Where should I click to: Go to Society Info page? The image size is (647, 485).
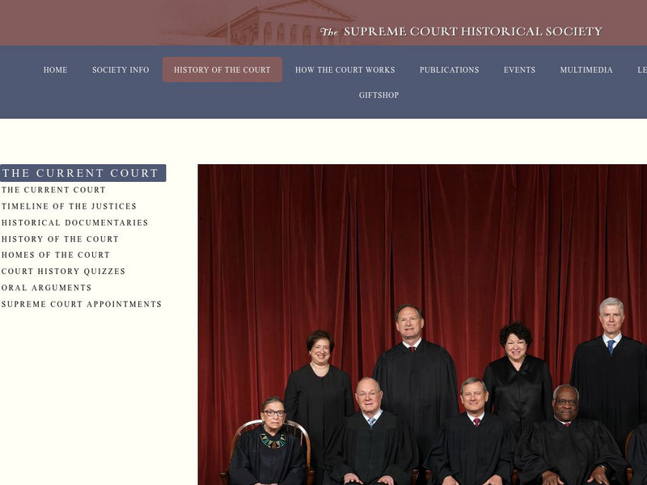coord(121,70)
